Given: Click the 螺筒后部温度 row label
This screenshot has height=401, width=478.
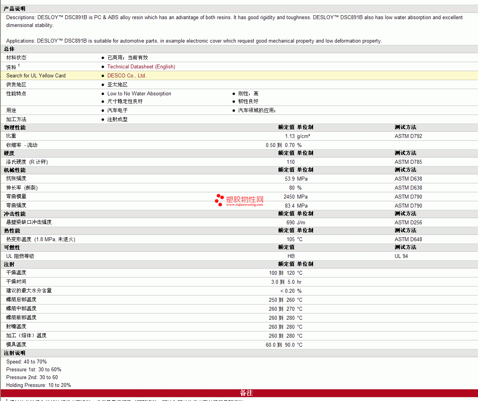Looking at the screenshot, I should tap(21, 300).
